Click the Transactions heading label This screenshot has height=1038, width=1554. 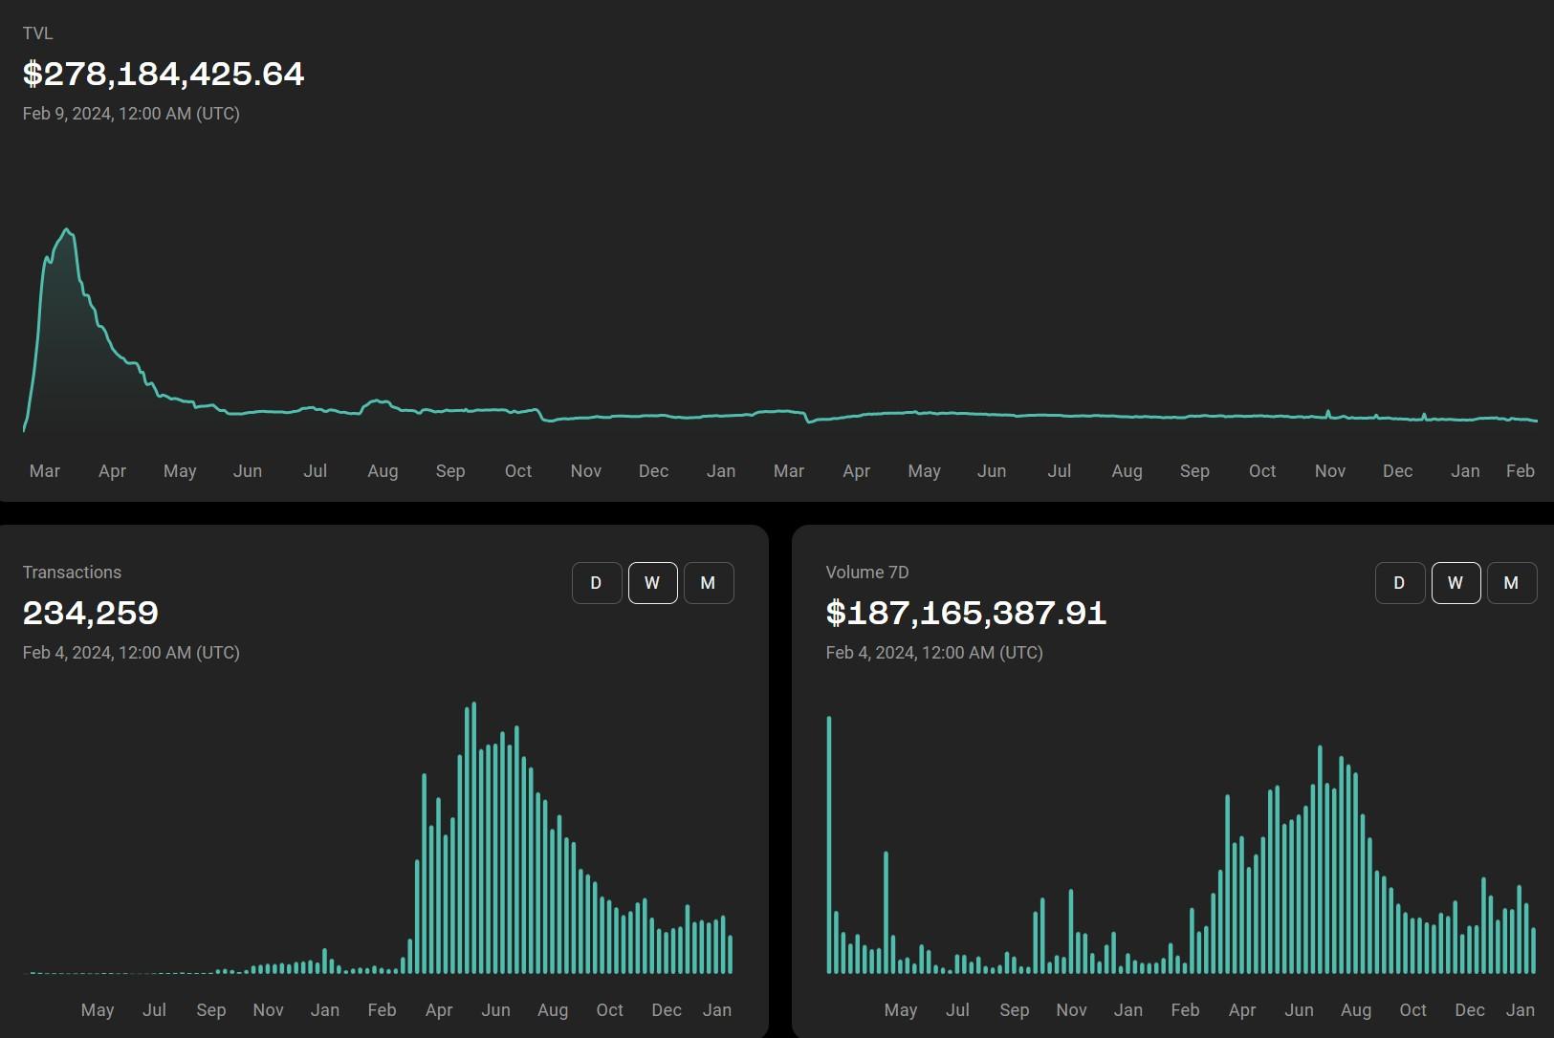click(x=72, y=573)
